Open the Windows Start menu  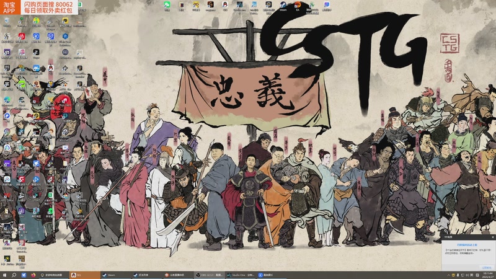click(x=4, y=275)
